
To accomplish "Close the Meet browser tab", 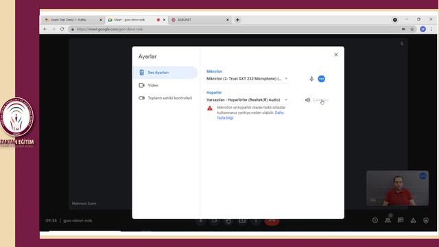I will (x=164, y=20).
